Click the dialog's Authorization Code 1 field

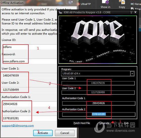(29, 104)
